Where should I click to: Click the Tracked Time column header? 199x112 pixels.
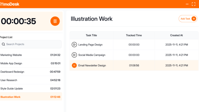[134, 35]
